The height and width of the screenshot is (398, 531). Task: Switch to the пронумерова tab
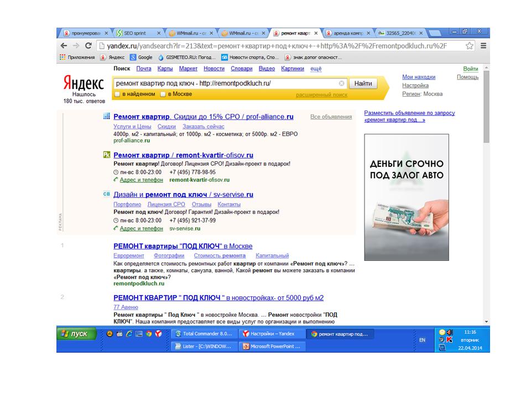point(86,33)
